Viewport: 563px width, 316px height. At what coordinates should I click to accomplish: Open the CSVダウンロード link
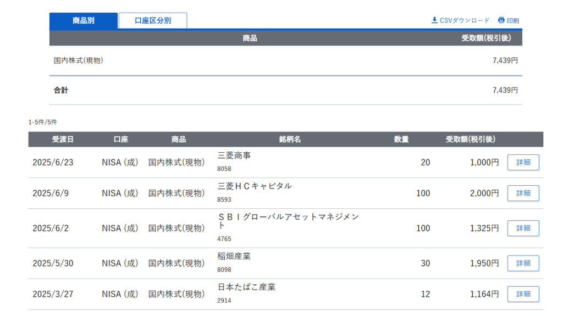tap(465, 20)
